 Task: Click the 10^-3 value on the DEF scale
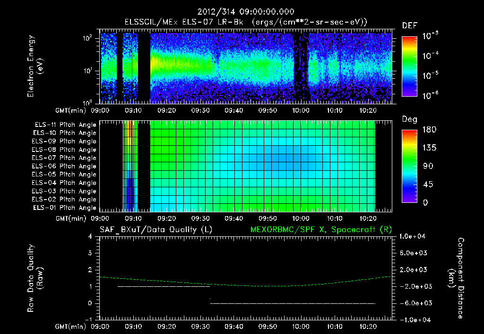(430, 36)
